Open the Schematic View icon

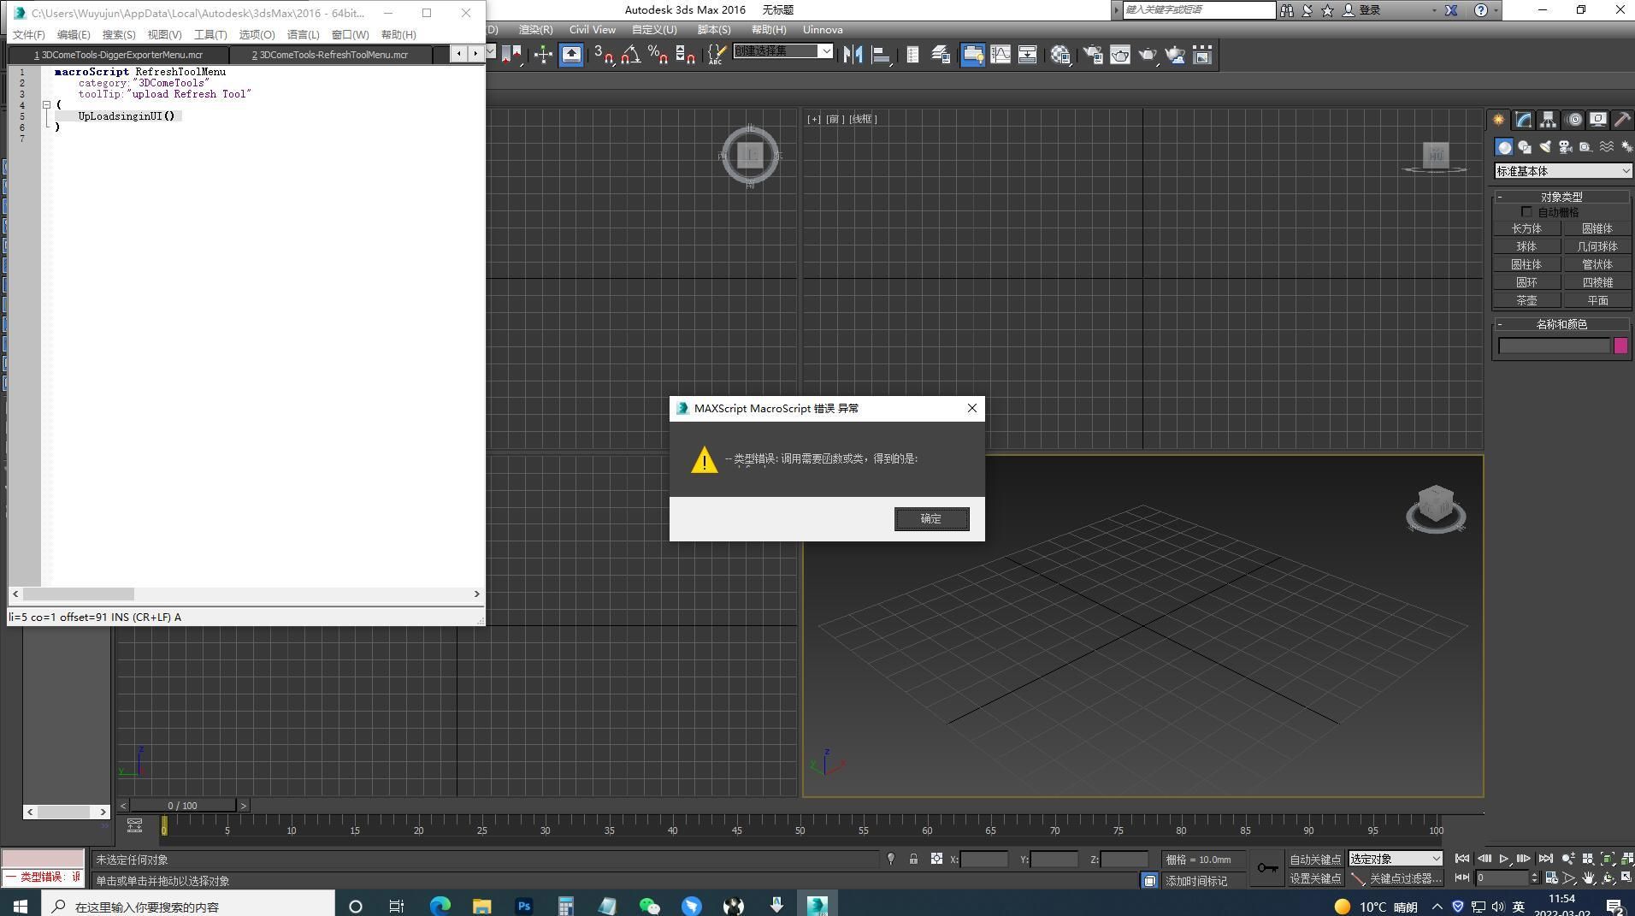(1027, 55)
